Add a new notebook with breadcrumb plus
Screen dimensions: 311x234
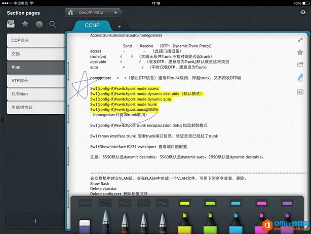tap(115, 13)
